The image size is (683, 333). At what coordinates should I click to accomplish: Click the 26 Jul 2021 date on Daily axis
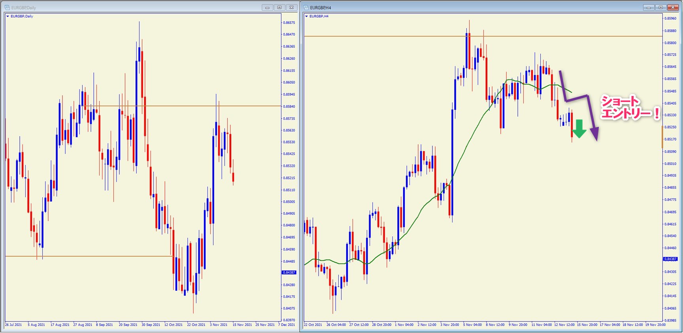(13, 325)
